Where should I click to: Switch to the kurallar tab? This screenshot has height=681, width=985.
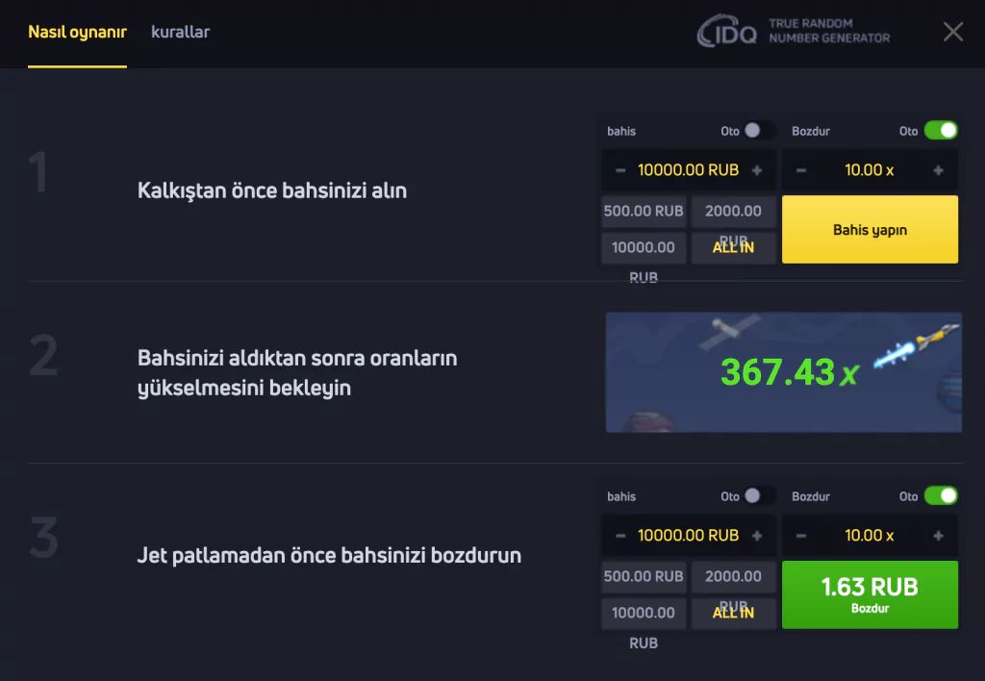(180, 33)
